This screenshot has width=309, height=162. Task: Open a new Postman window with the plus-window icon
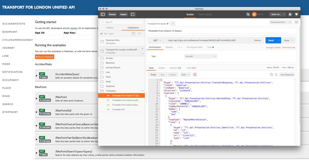133,14
